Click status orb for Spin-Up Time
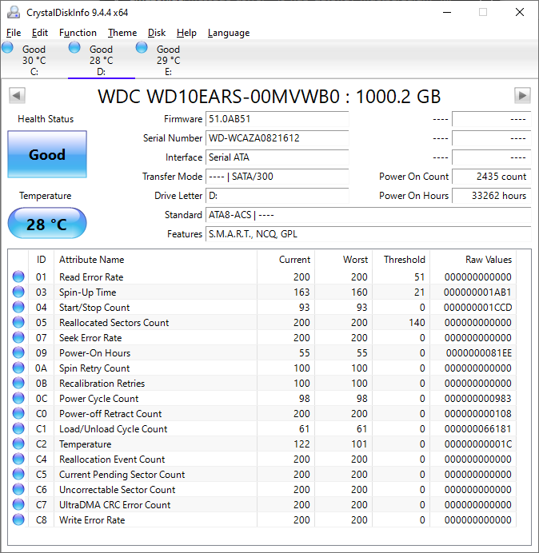The height and width of the screenshot is (553, 539). [18, 292]
